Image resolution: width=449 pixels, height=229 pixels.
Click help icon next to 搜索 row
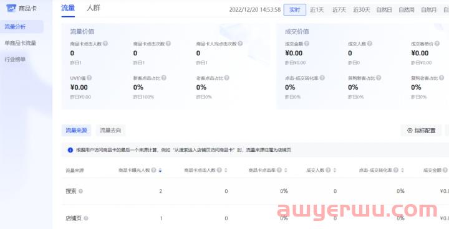click(80, 191)
